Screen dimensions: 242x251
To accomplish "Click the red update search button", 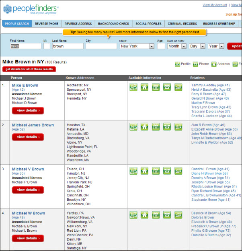I will (x=235, y=46).
